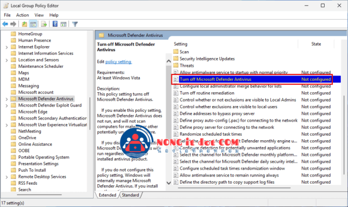Toggle Show/Hide Console Tree icon

(33, 24)
